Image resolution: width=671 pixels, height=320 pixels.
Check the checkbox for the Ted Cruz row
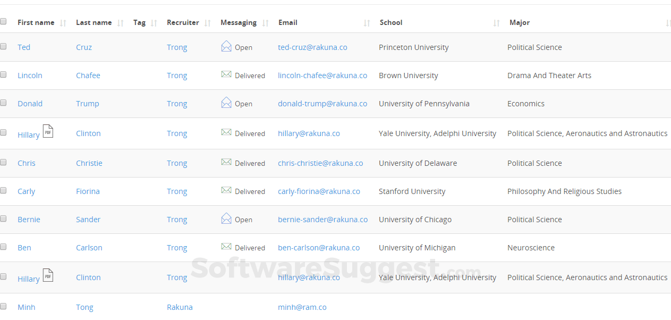click(3, 46)
